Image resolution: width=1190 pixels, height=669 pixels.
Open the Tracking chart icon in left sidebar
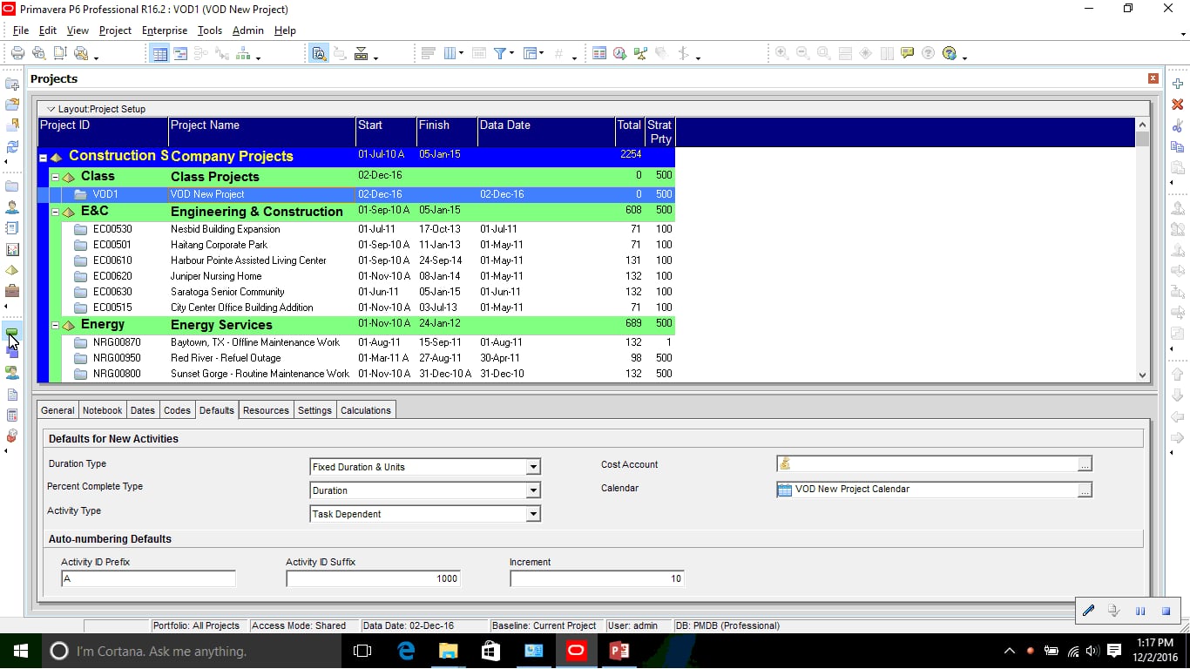tap(12, 250)
